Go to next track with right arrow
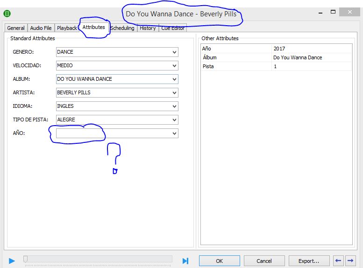The width and height of the screenshot is (363, 268). pyautogui.click(x=350, y=261)
